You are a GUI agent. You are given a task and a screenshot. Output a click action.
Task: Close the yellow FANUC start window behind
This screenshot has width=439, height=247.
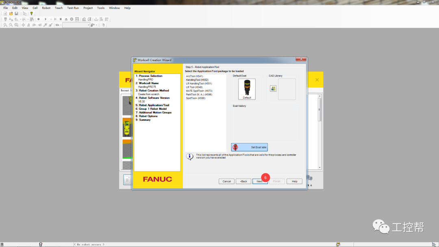(x=317, y=80)
